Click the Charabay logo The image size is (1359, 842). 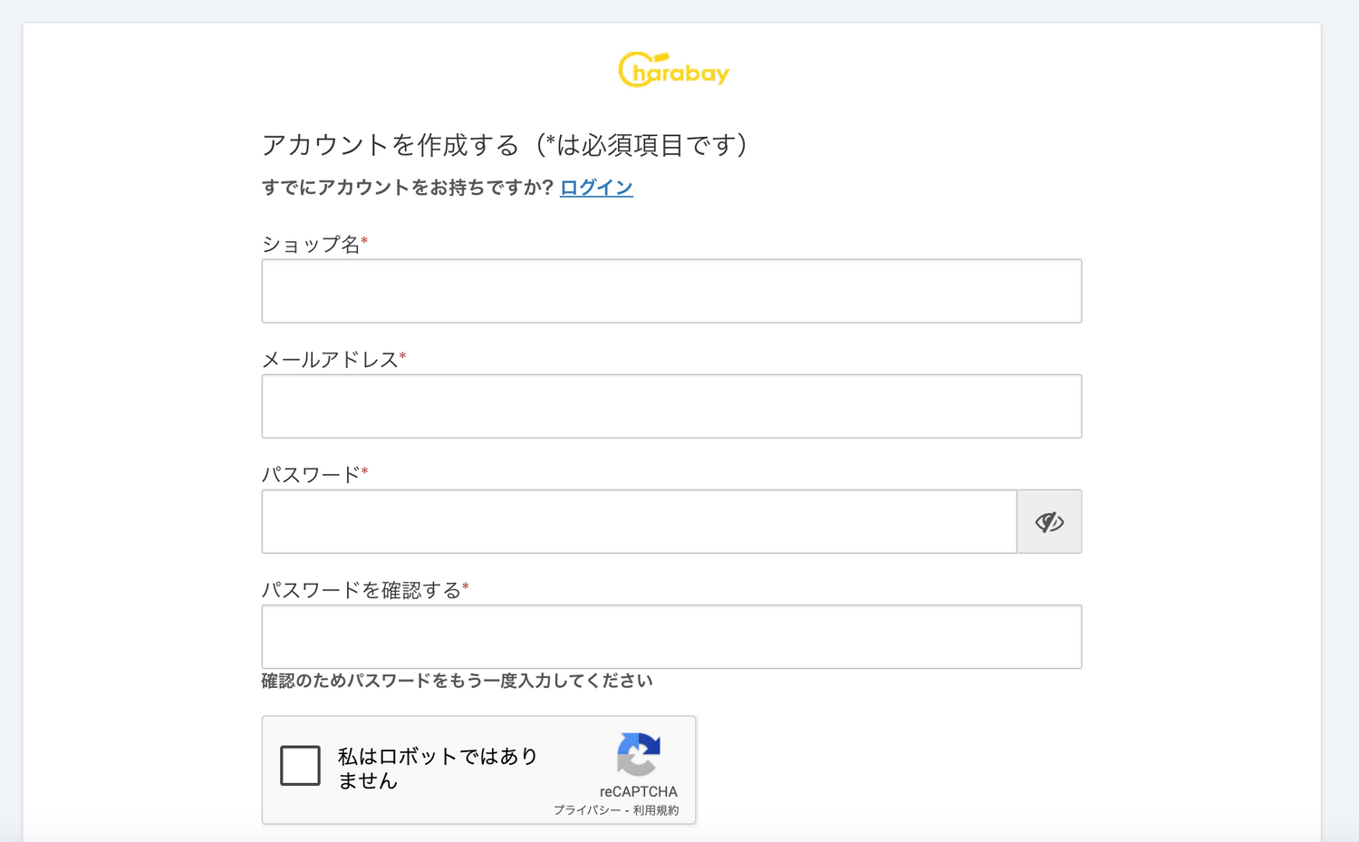(673, 70)
